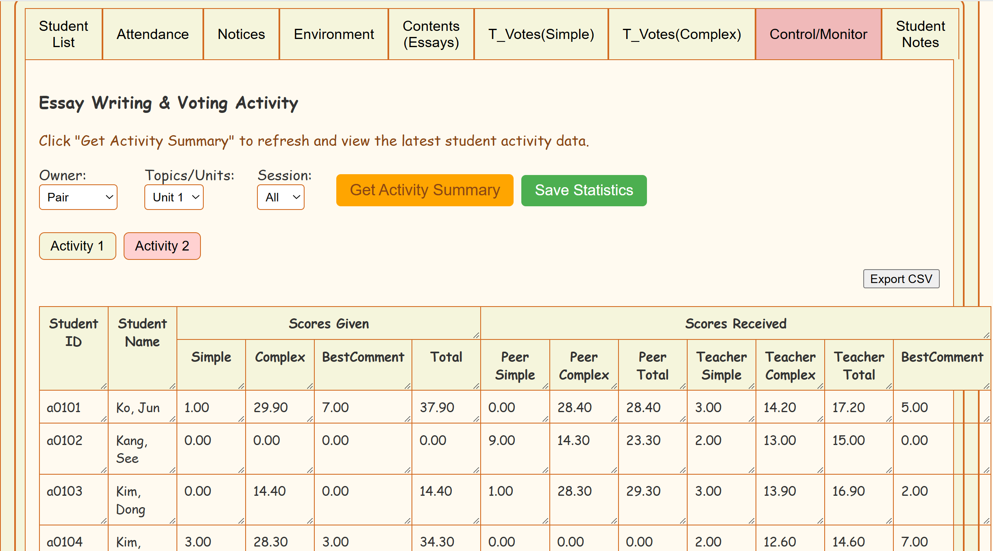This screenshot has width=993, height=551.
Task: Open the Student List tab
Action: tap(63, 34)
